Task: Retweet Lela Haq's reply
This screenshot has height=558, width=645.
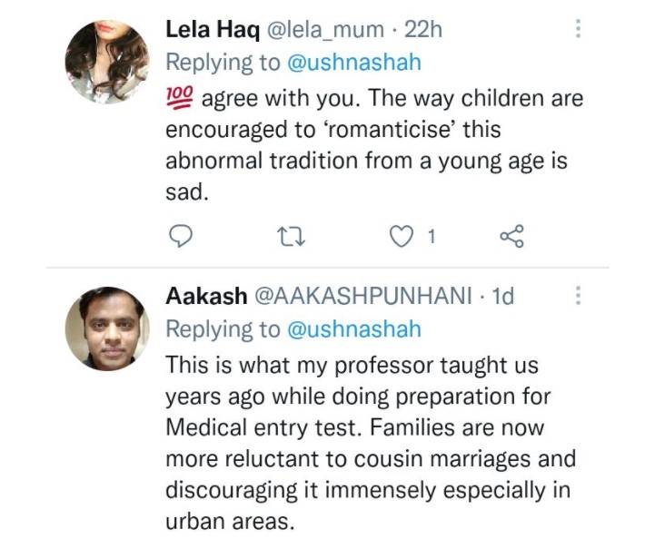Action: [292, 237]
